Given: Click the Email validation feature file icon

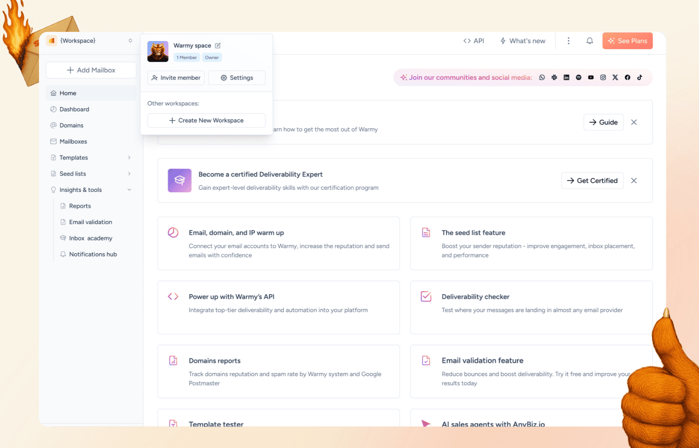Looking at the screenshot, I should coord(426,361).
